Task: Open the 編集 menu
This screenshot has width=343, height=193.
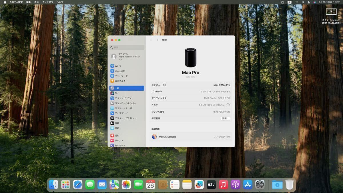Action: coord(29,2)
